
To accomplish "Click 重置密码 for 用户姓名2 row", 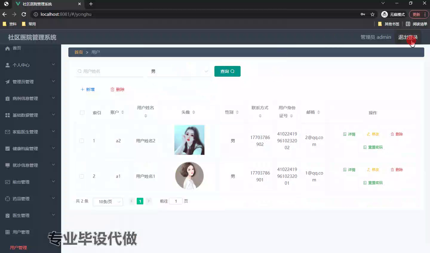I will pos(373,147).
